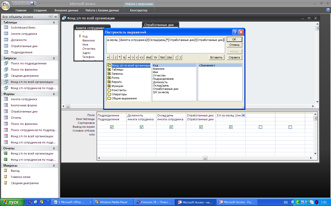Open the Создание ribbon tab
The image size is (331, 206).
coord(40,10)
